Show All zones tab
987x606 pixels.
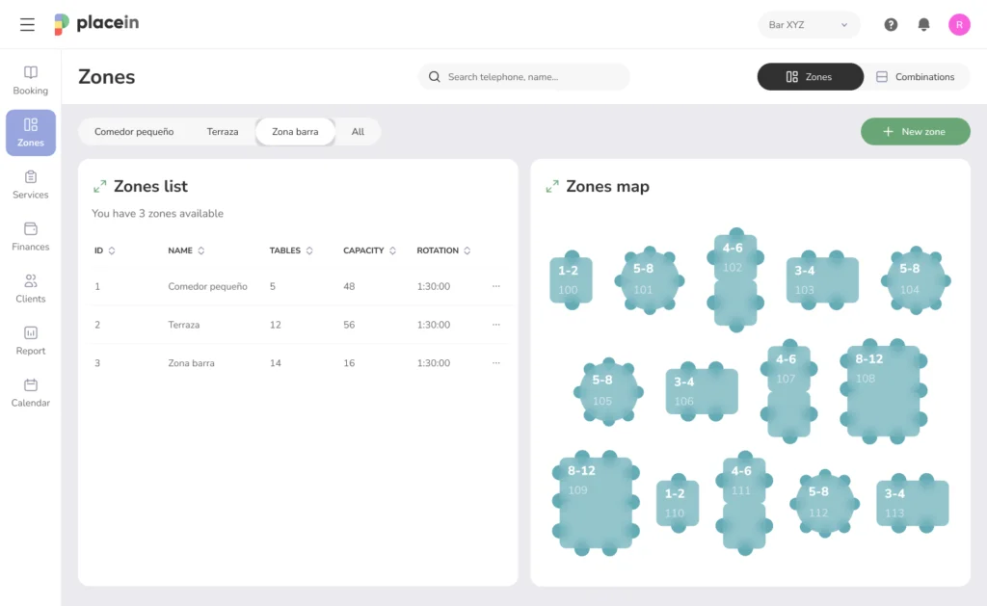(x=358, y=132)
